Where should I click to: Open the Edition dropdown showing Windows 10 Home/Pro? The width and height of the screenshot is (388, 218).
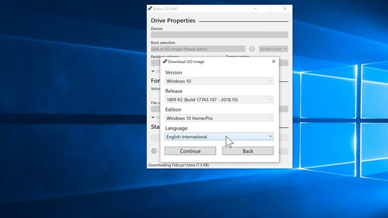click(x=219, y=118)
